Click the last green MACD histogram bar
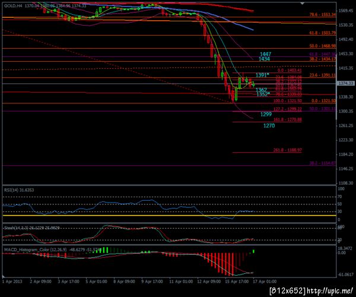The image size is (356, 297). click(253, 251)
